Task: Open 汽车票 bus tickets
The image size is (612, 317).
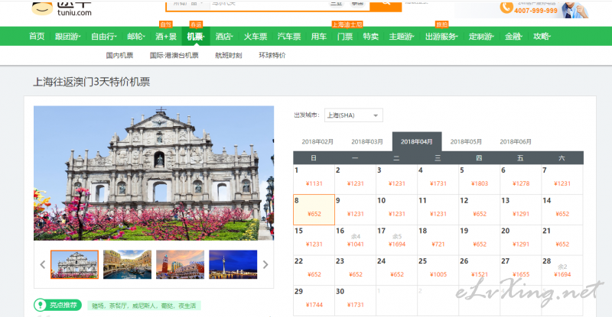Action: (289, 37)
